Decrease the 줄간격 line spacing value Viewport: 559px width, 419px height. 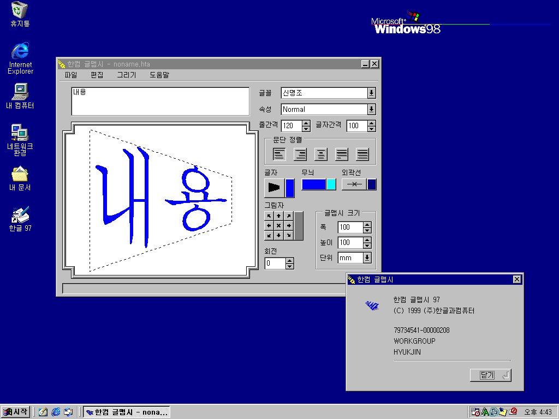point(306,129)
